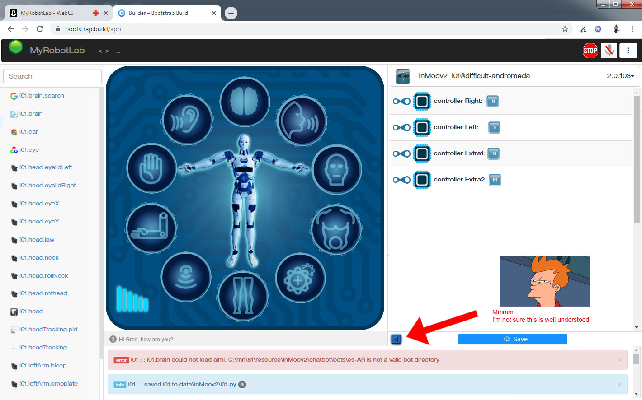Open i01.brain.search in the service list
Screen dimensions: 642x400
click(42, 96)
